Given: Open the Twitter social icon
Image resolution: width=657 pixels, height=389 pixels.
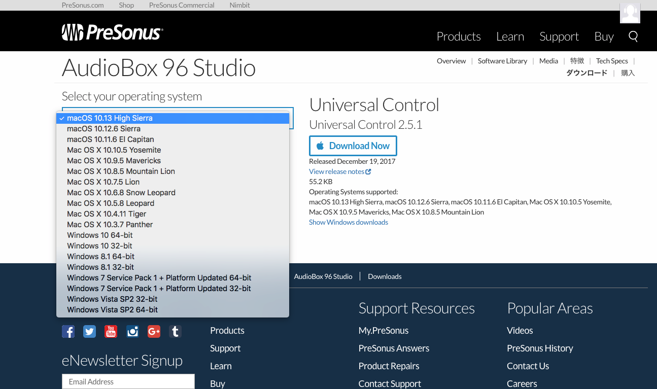Looking at the screenshot, I should [x=89, y=332].
